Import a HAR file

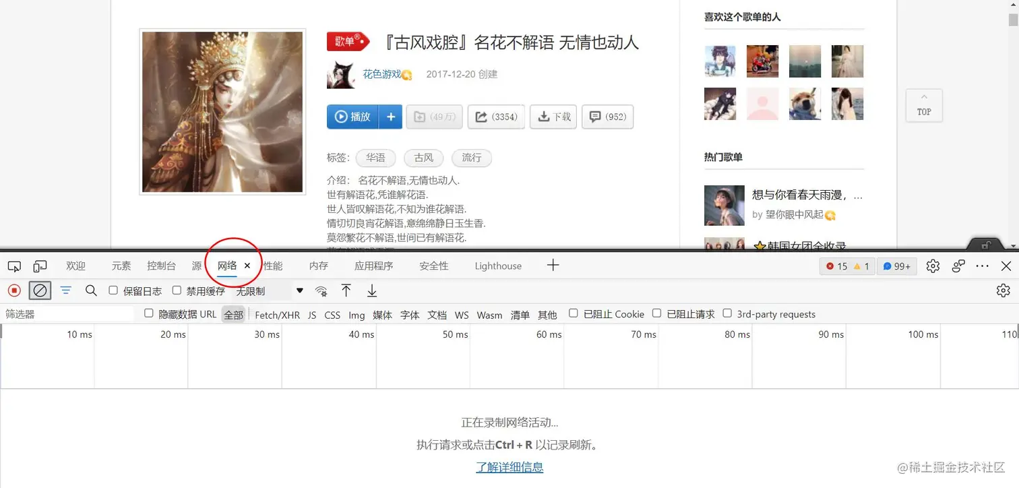pos(346,291)
